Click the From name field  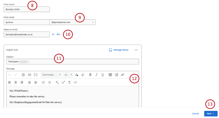(27, 9)
